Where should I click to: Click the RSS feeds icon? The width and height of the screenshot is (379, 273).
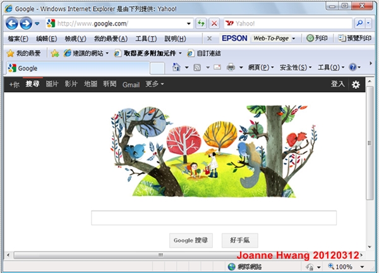click(197, 67)
